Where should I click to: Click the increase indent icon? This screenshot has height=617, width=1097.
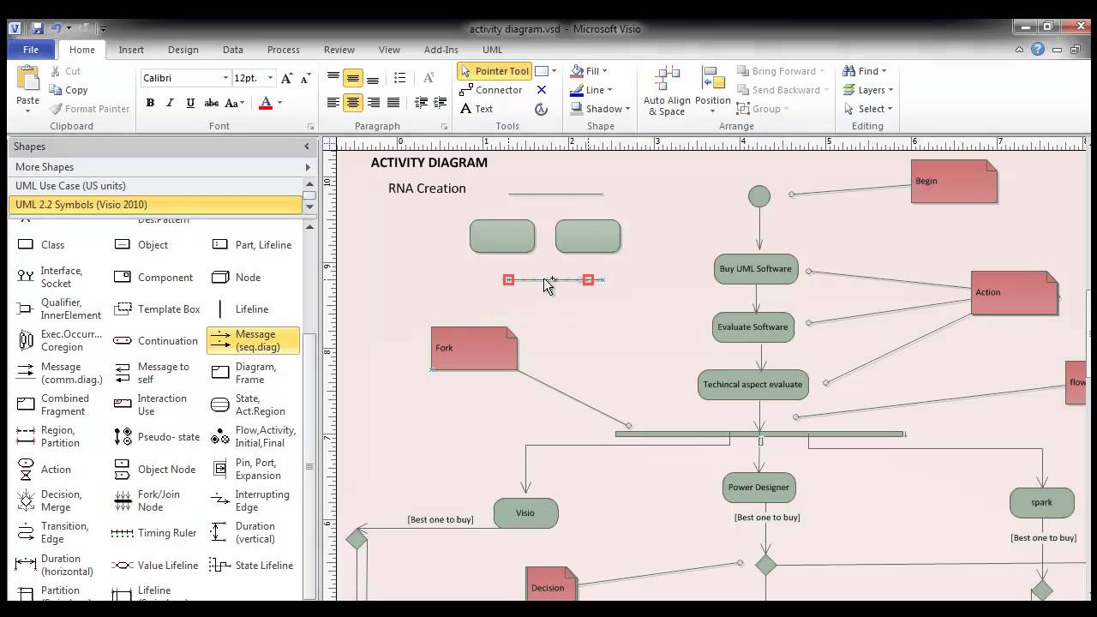[x=441, y=103]
